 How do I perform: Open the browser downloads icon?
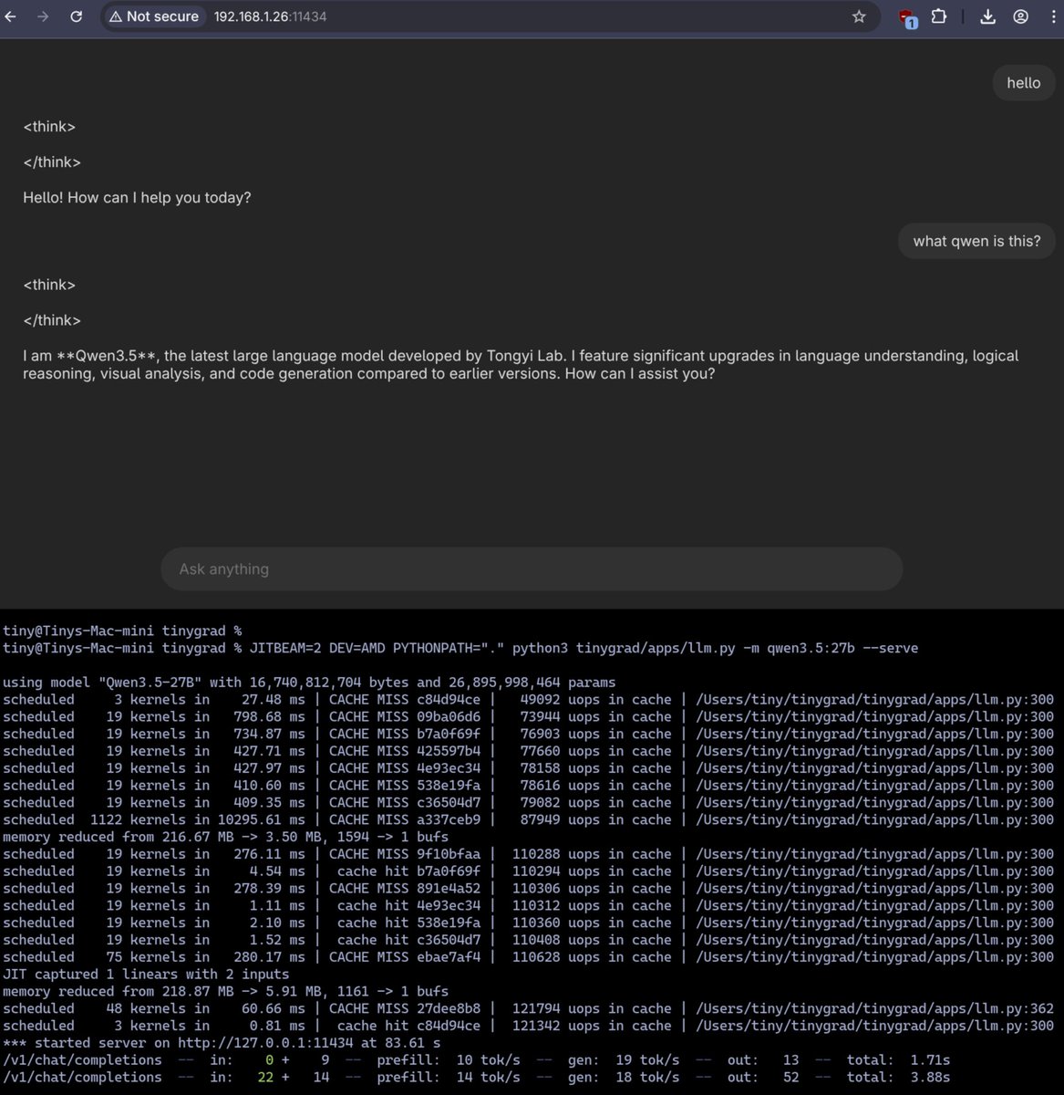(x=987, y=16)
